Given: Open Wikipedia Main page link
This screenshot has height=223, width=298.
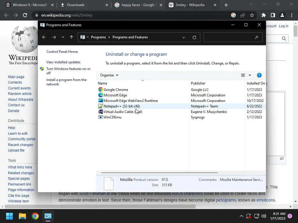Looking at the screenshot, I should pyautogui.click(x=16, y=77).
